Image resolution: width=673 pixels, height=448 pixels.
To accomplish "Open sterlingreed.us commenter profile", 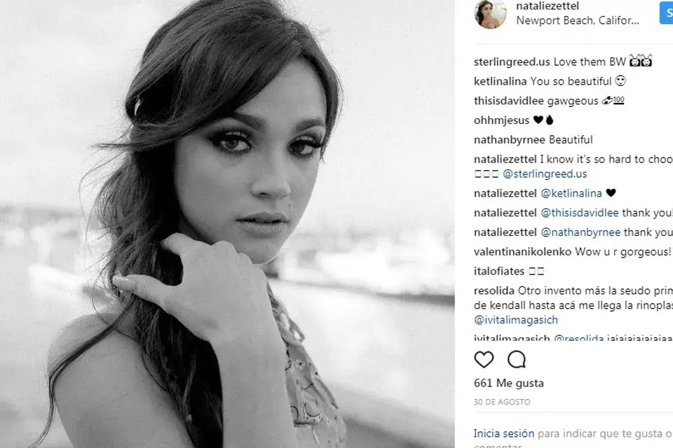I will click(512, 62).
